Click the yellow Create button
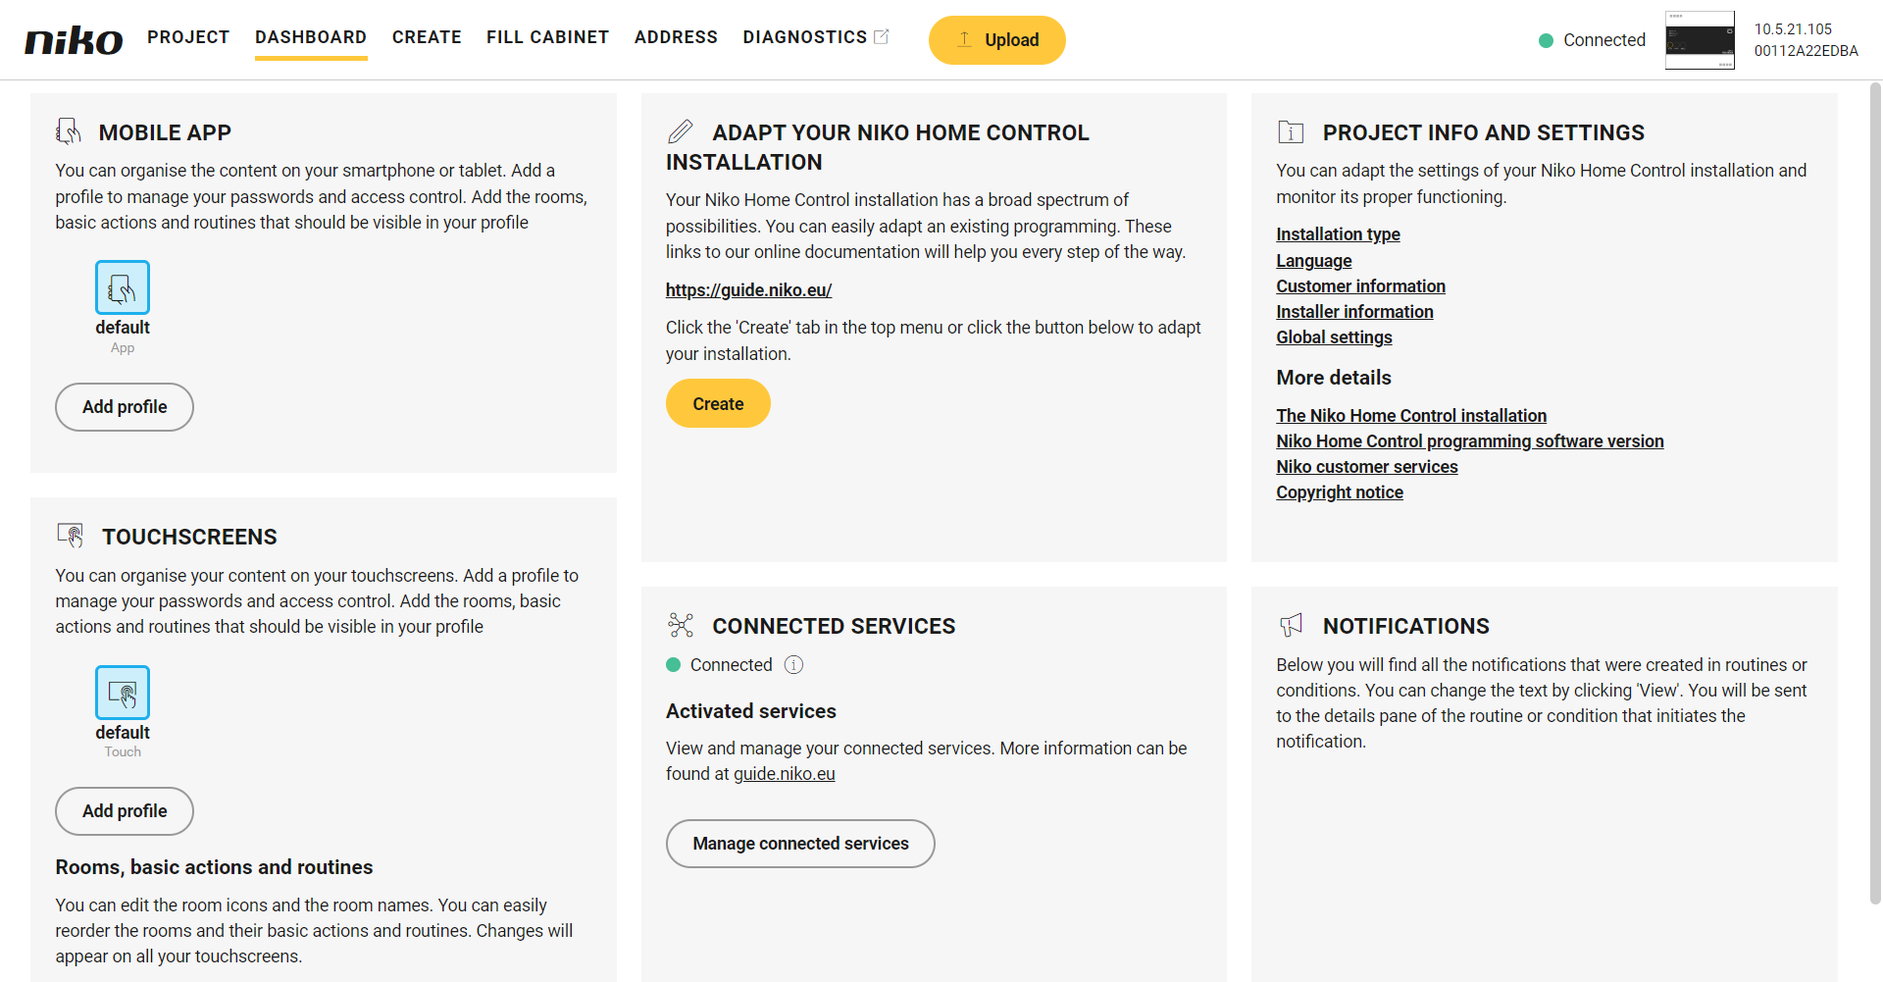Image resolution: width=1883 pixels, height=982 pixels. [718, 403]
